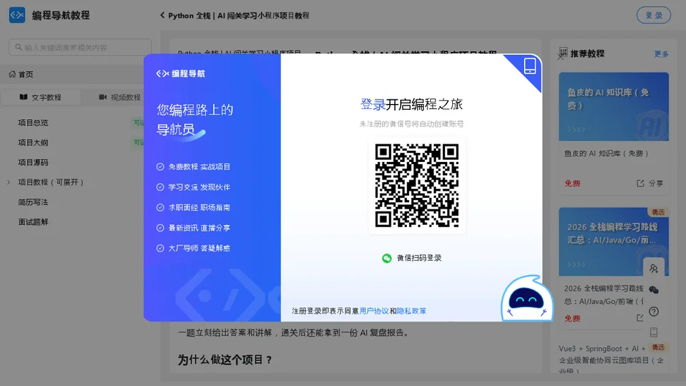Switch to phone login via corner icon
686x386 pixels.
point(529,67)
